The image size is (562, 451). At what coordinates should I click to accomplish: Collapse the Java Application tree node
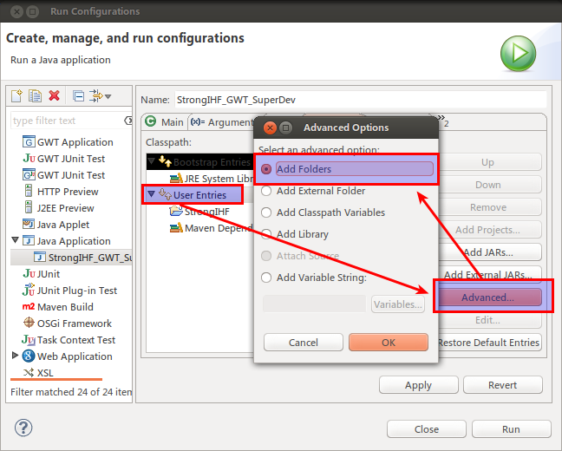pos(15,240)
